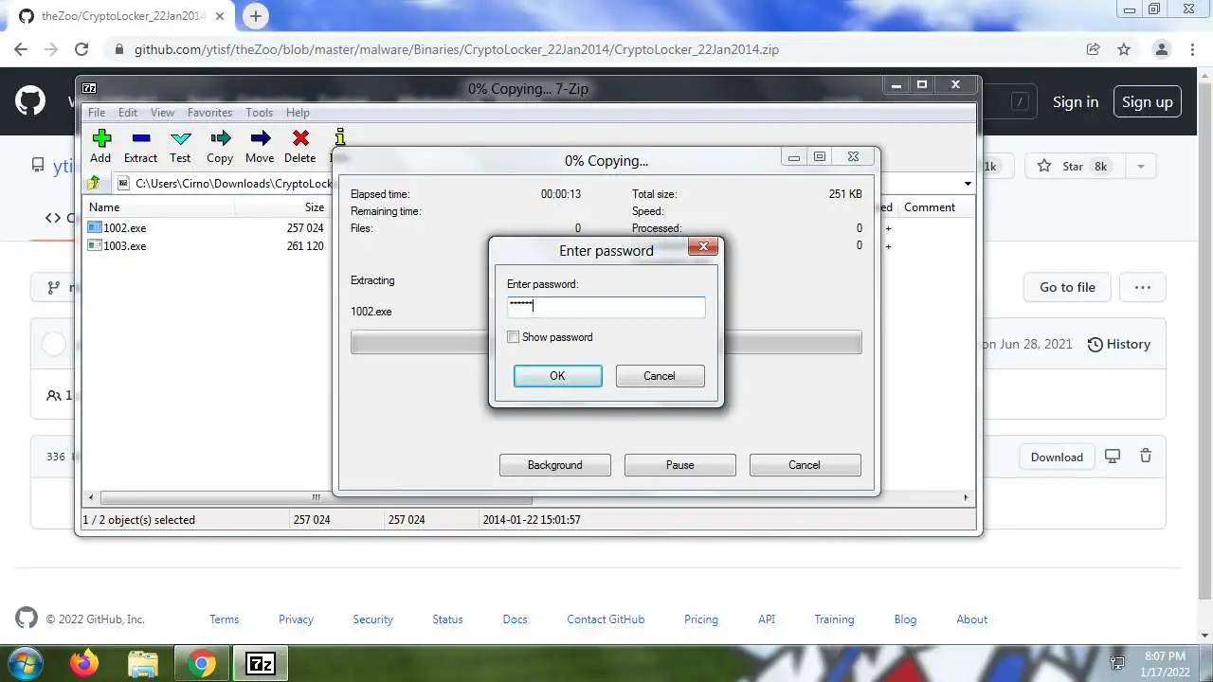Open a new Chrome tab

coord(256,15)
